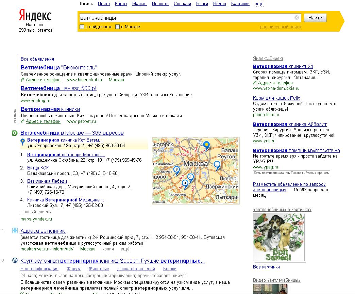Click the Yandex logo
Image resolution: width=355 pixels, height=294 pixels.
pos(35,15)
